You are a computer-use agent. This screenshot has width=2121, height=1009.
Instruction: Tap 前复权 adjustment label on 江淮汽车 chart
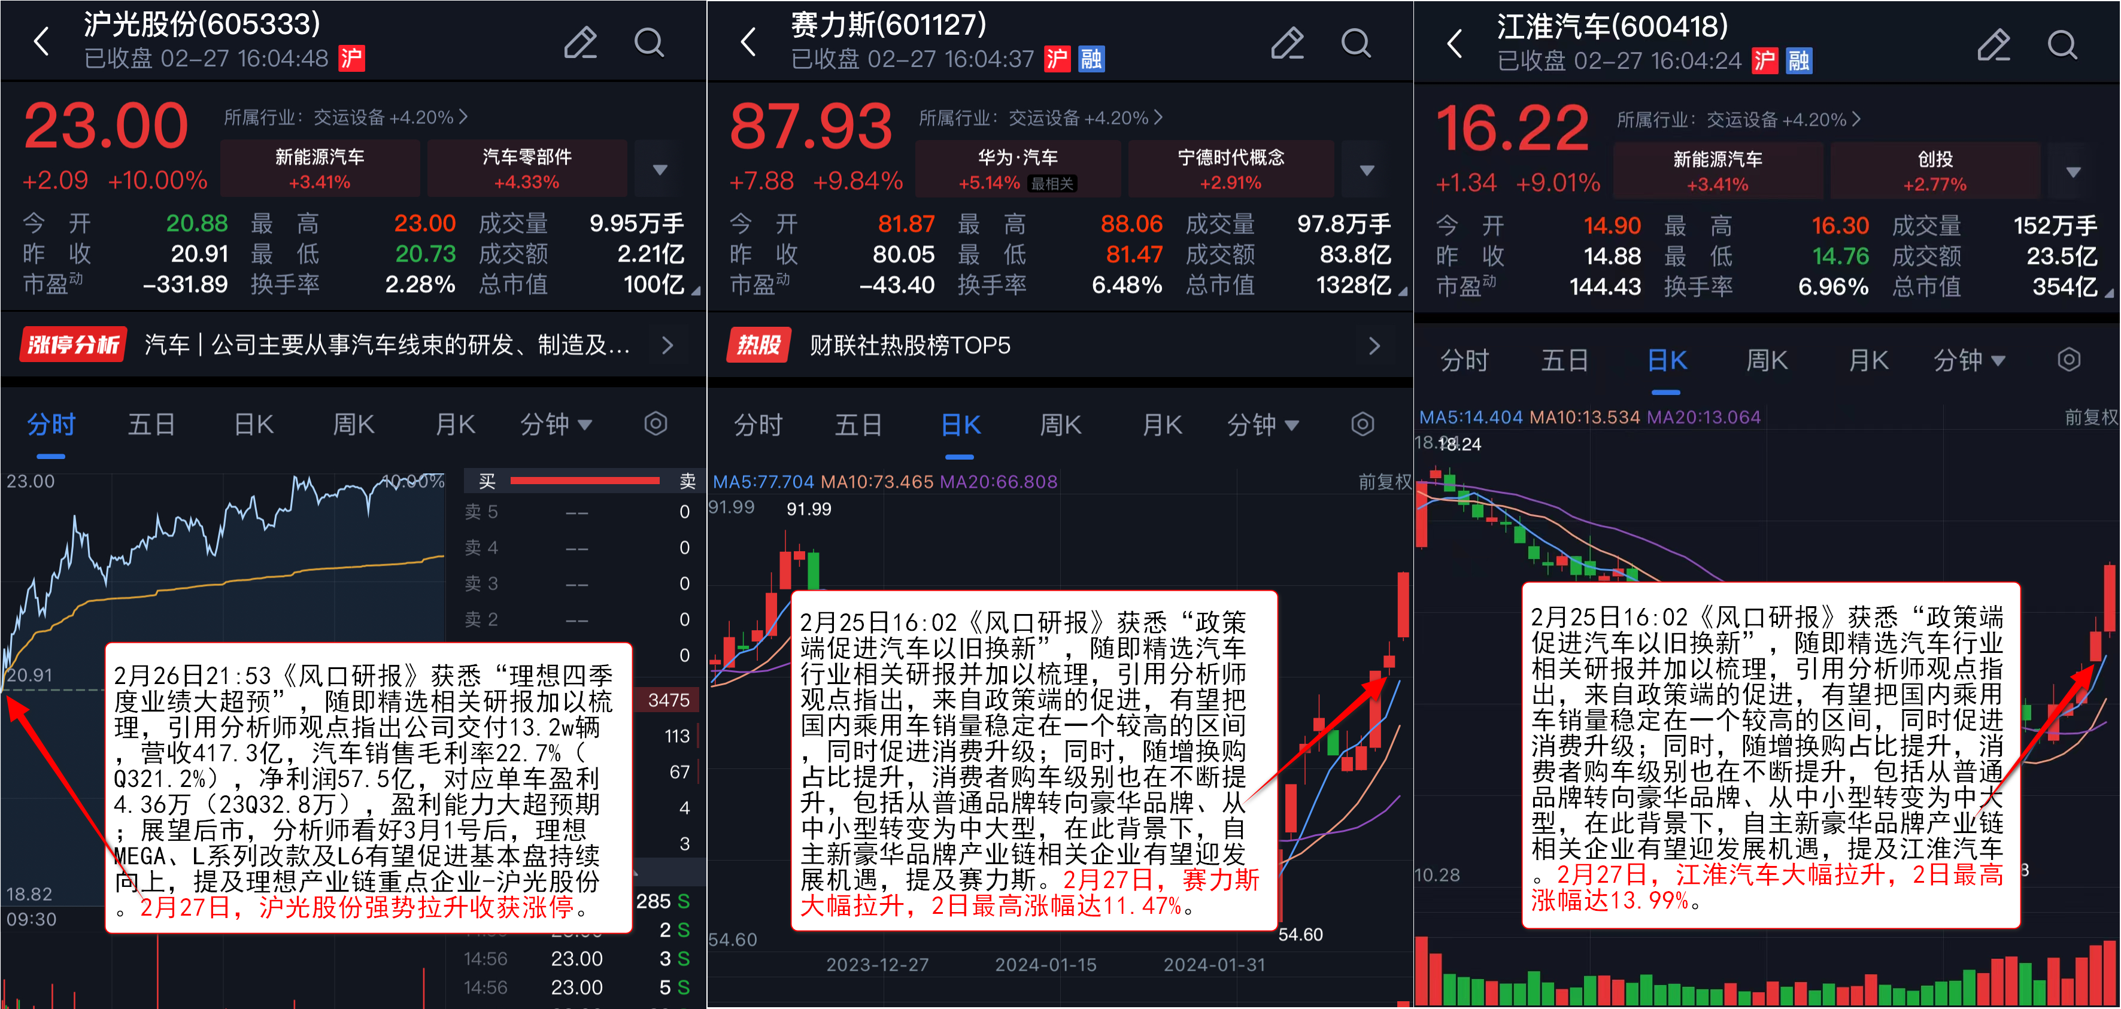click(x=2091, y=417)
